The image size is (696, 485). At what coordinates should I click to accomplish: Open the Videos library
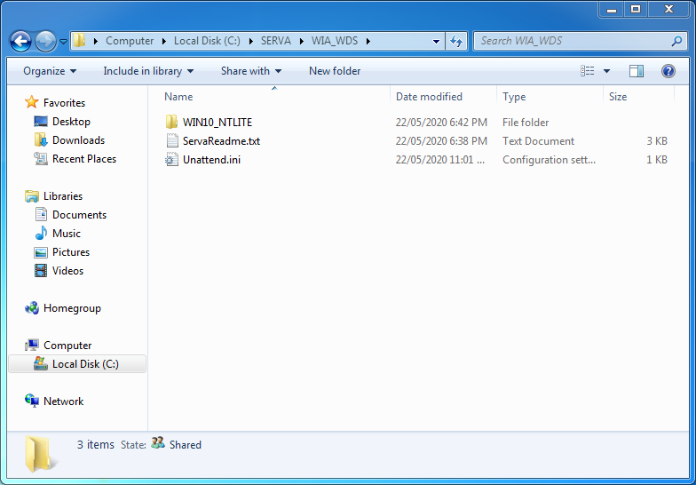click(x=67, y=270)
